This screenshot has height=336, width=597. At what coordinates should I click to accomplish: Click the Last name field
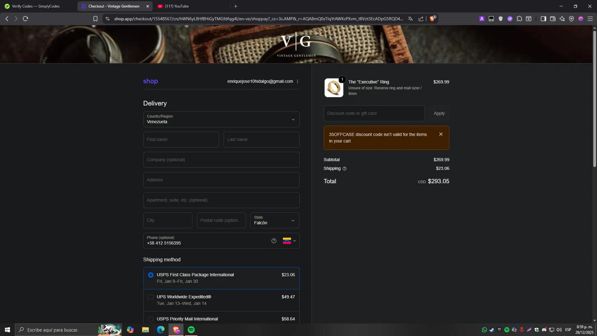coord(261,140)
